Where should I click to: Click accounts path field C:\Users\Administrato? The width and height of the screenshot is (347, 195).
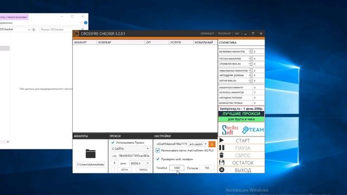pyautogui.click(x=91, y=165)
